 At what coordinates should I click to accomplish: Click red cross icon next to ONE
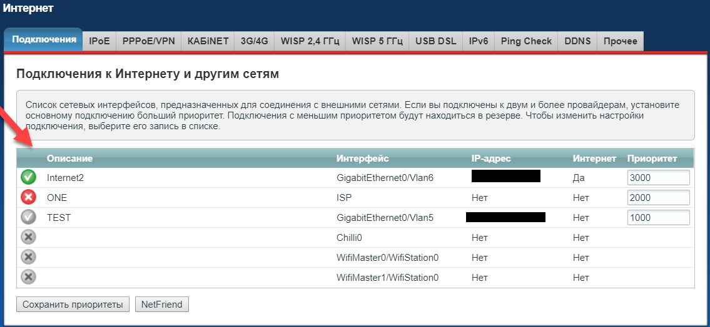tap(28, 198)
